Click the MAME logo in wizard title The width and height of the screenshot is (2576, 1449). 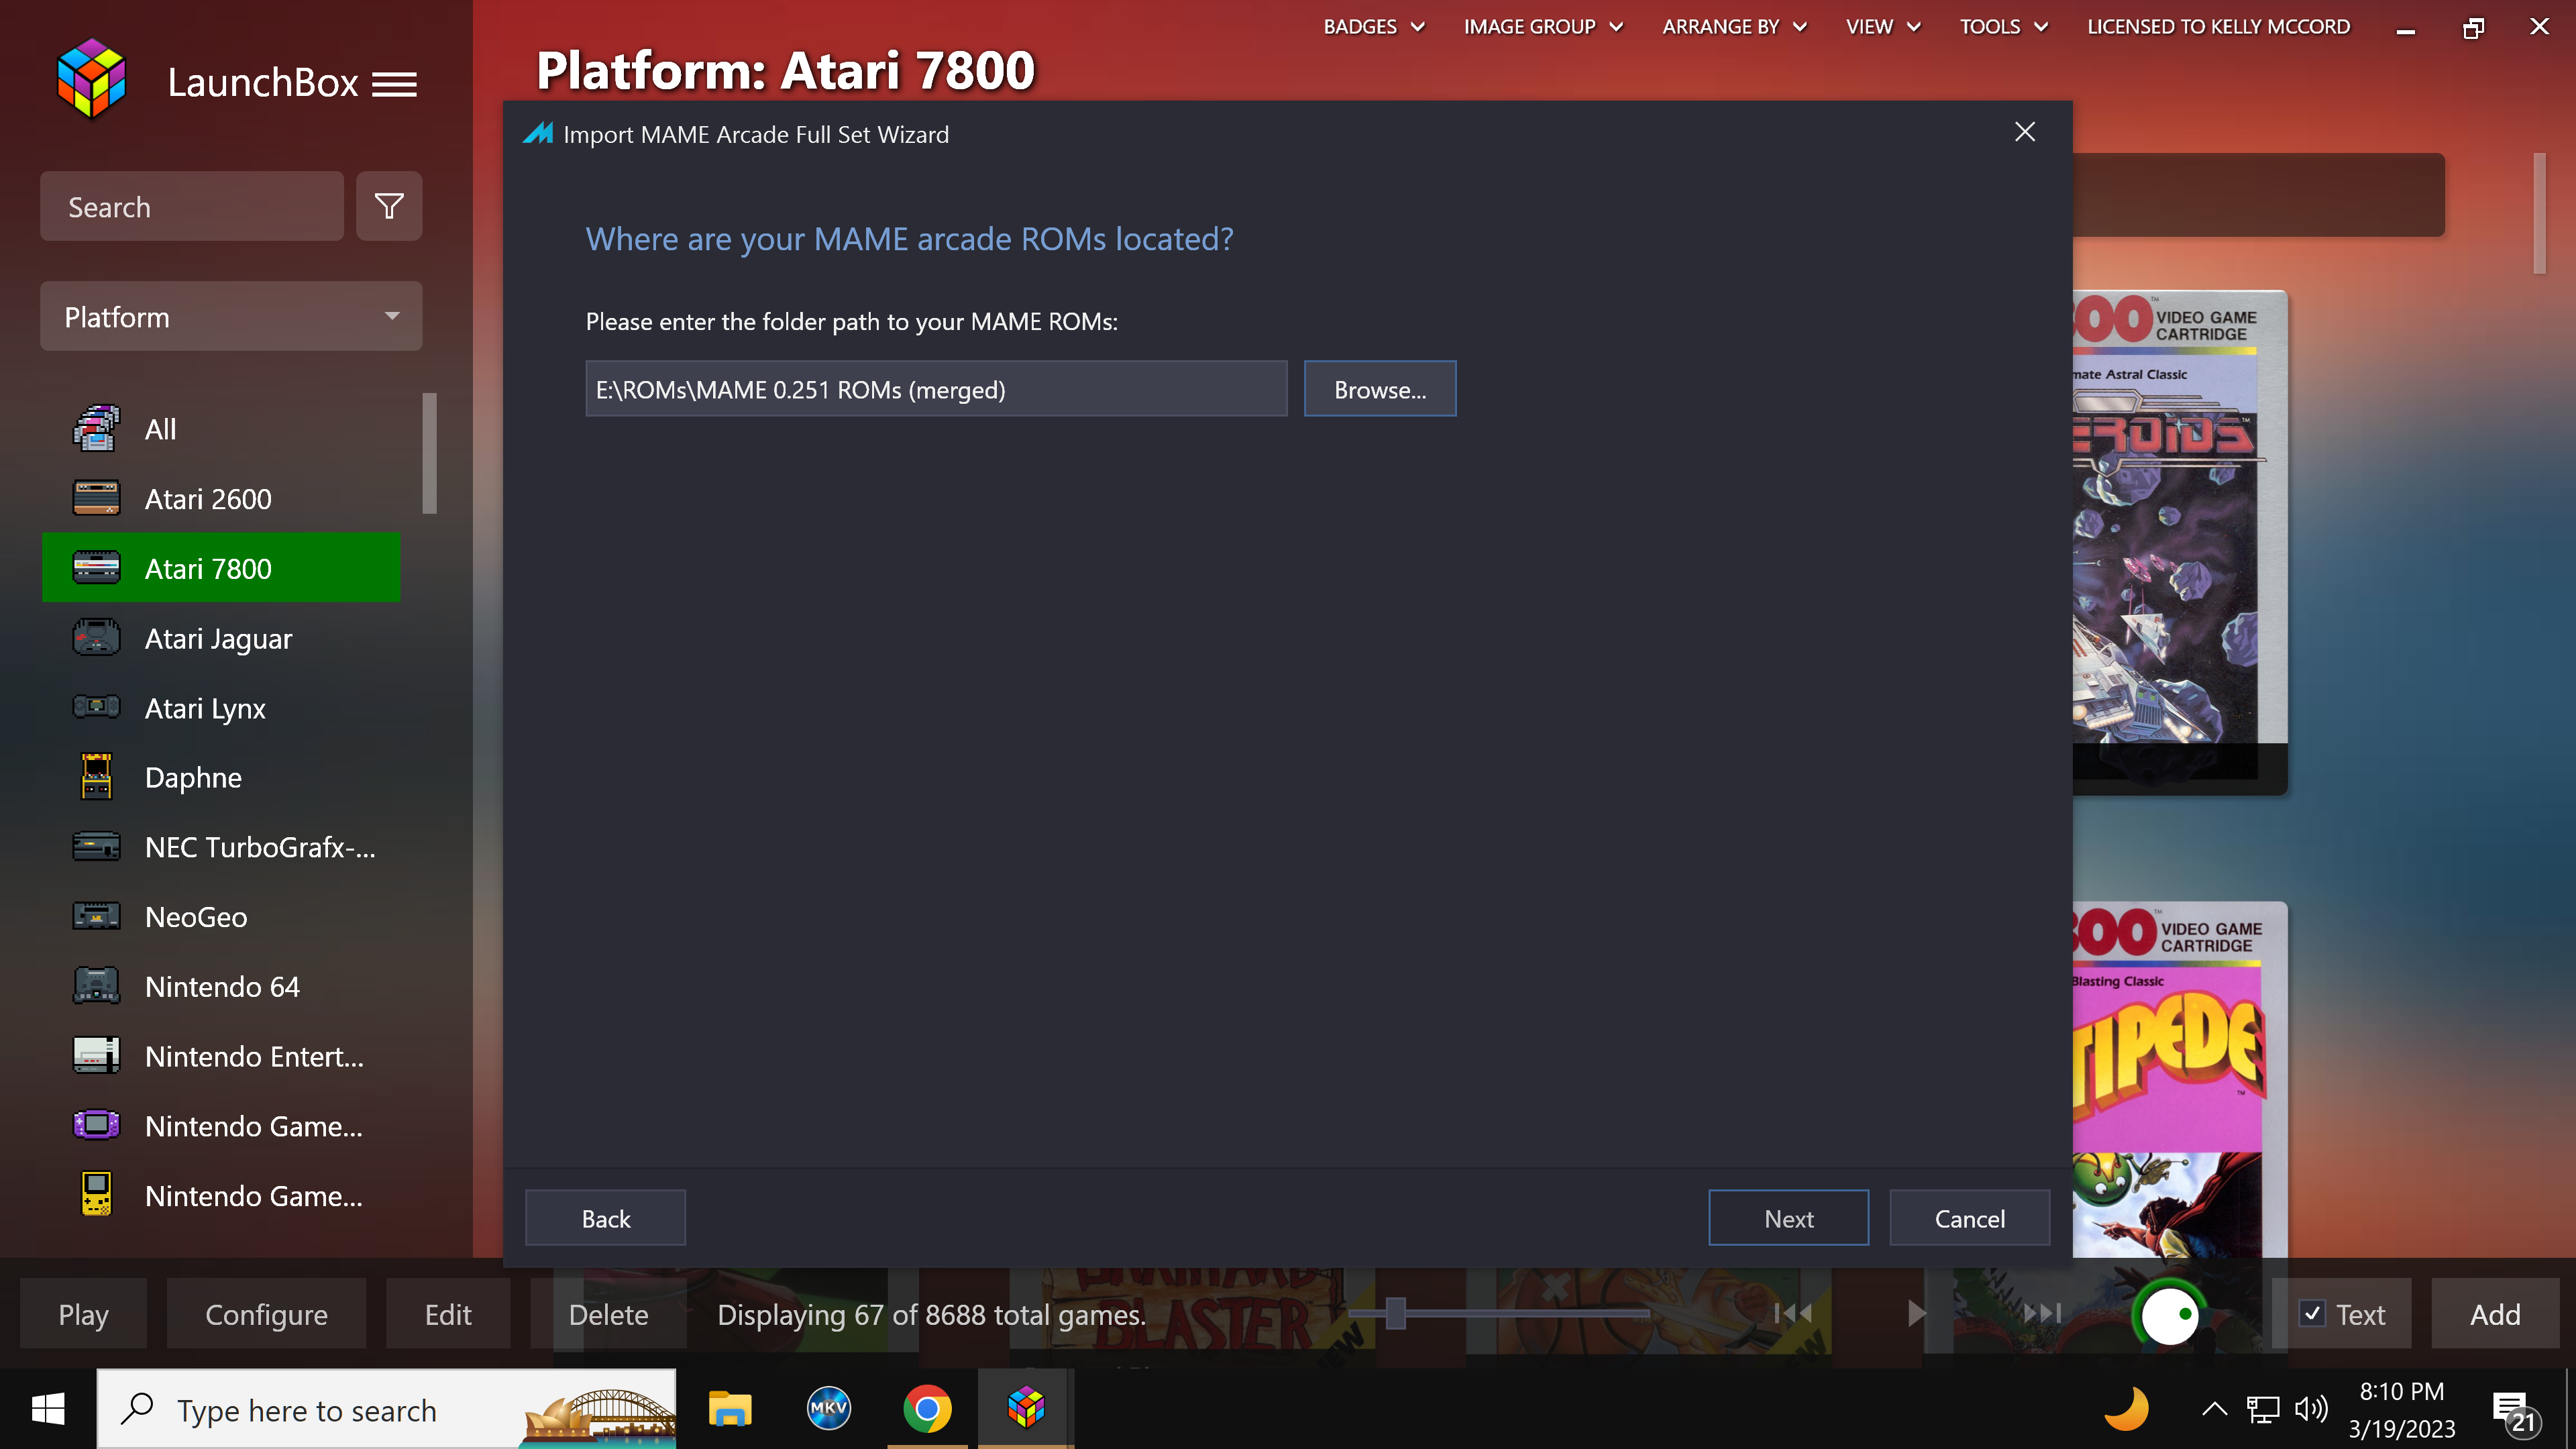[x=538, y=133]
